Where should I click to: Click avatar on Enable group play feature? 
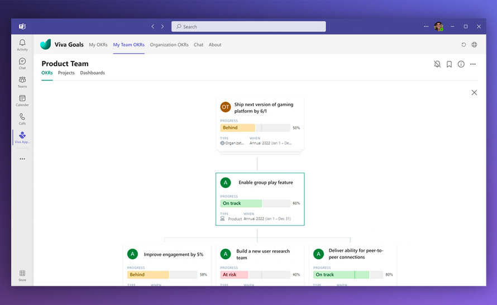[226, 183]
